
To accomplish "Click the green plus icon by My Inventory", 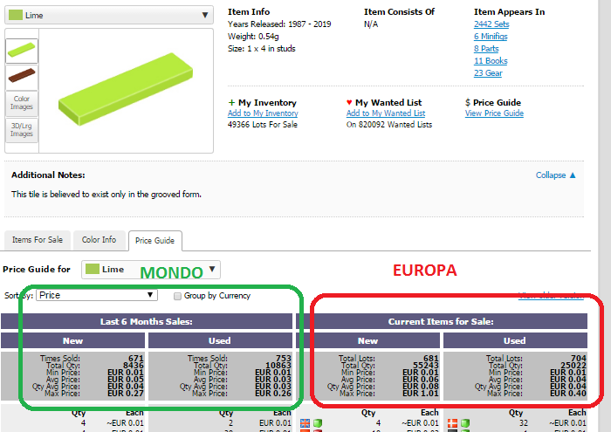I will (x=231, y=102).
